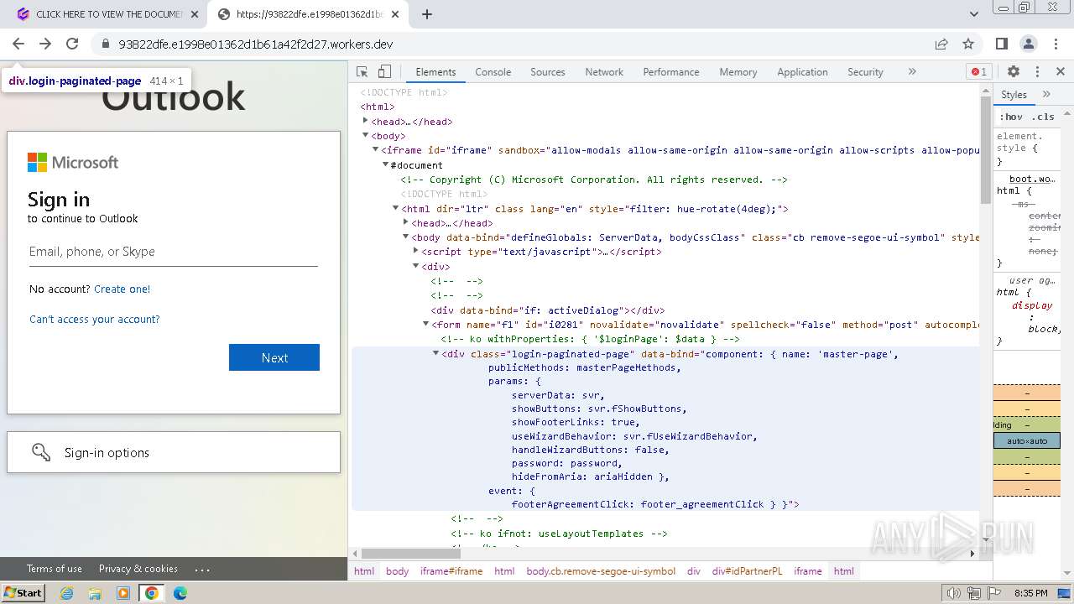Click the blue Next button
Image resolution: width=1074 pixels, height=604 pixels.
pos(274,357)
